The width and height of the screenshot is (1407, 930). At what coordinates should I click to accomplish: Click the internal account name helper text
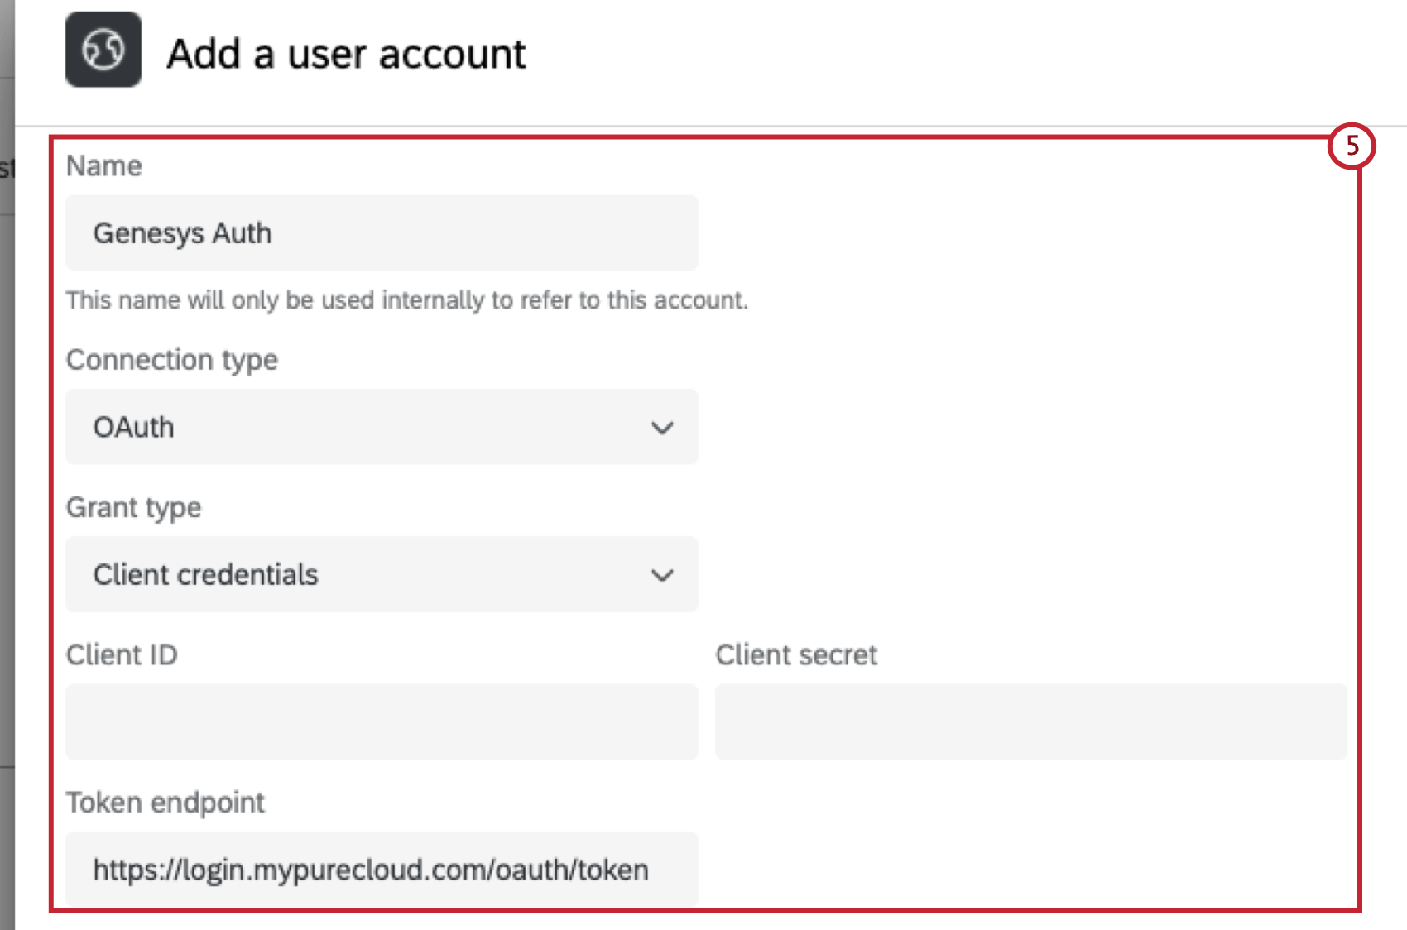pos(407,302)
